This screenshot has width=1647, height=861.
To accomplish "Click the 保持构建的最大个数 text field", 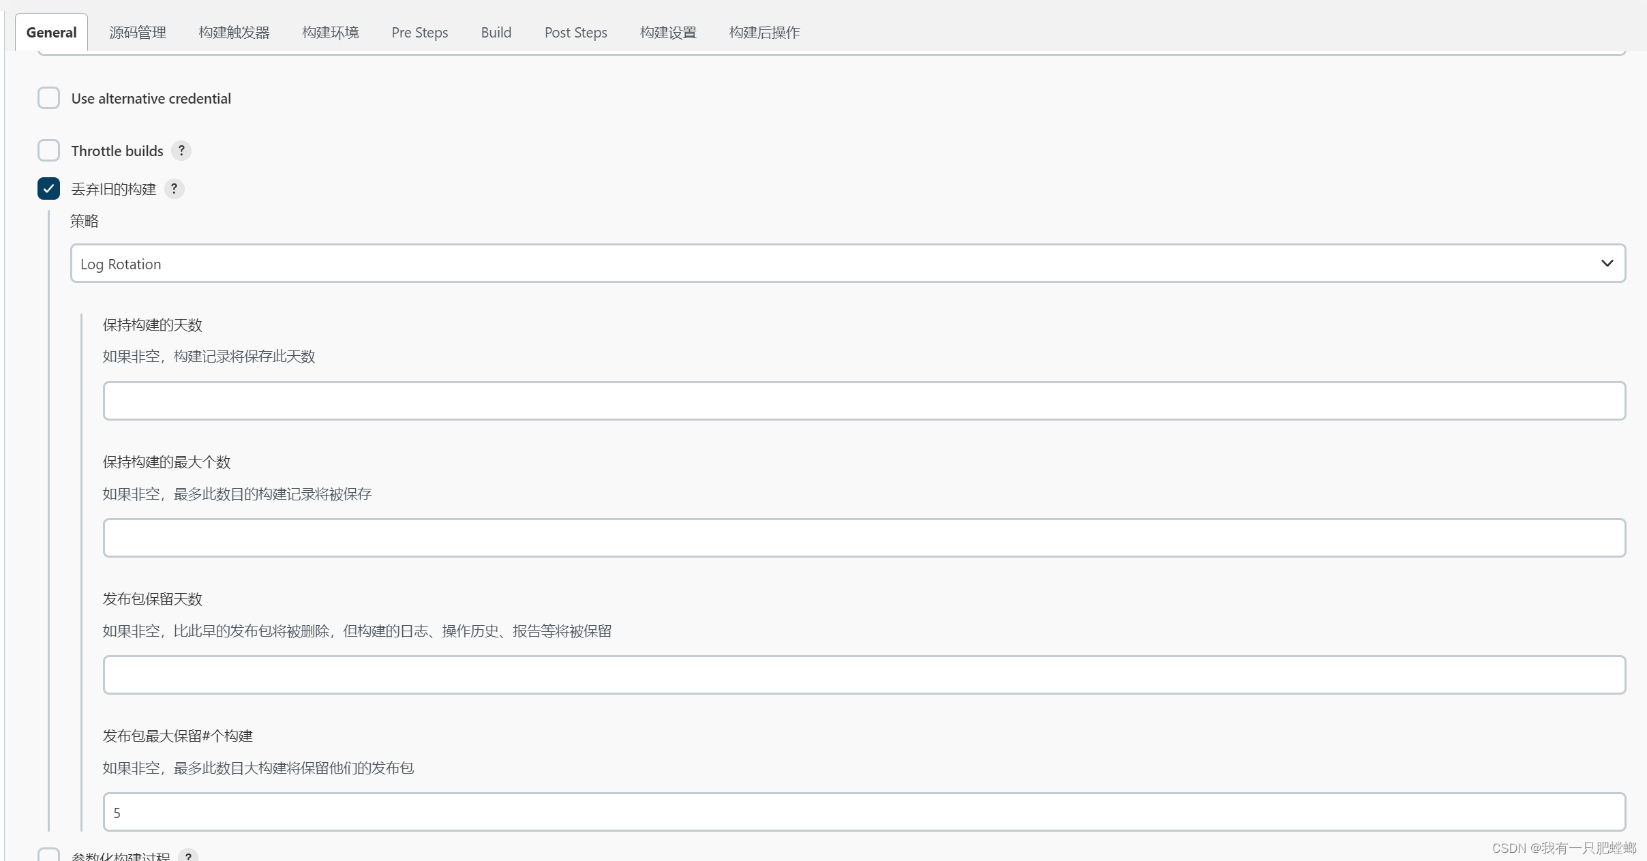I will 864,538.
